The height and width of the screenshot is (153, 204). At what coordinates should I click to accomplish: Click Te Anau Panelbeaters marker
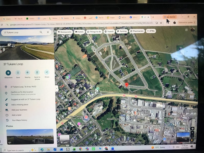pyautogui.click(x=135, y=110)
